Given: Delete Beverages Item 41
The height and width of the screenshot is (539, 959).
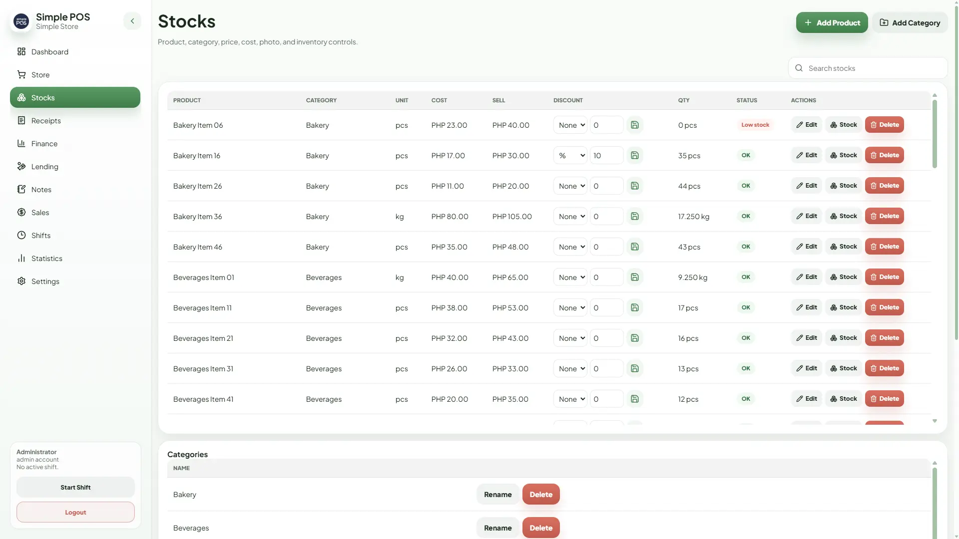Looking at the screenshot, I should pos(884,399).
